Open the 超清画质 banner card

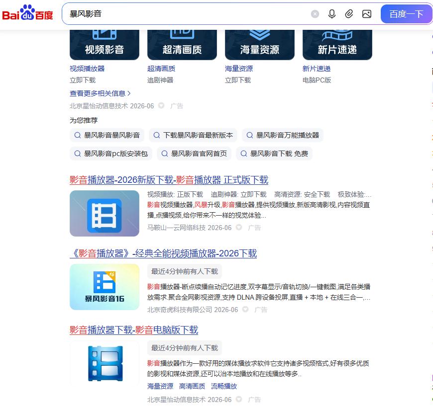(x=182, y=45)
